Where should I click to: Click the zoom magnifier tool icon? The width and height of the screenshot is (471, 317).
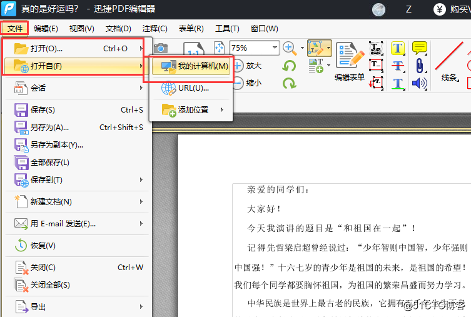(290, 48)
